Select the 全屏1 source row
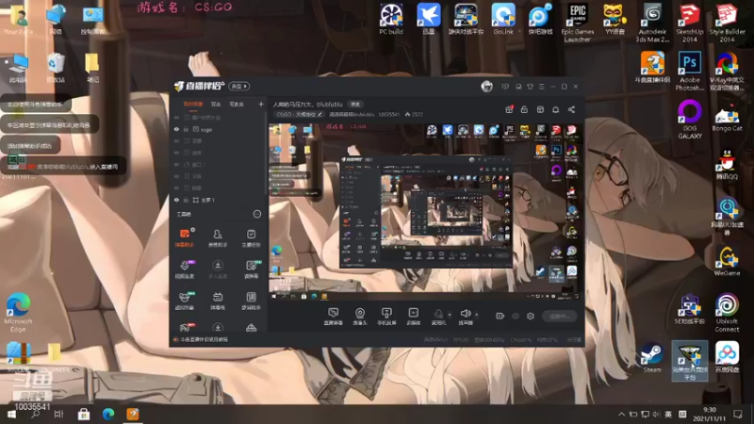 click(x=219, y=200)
